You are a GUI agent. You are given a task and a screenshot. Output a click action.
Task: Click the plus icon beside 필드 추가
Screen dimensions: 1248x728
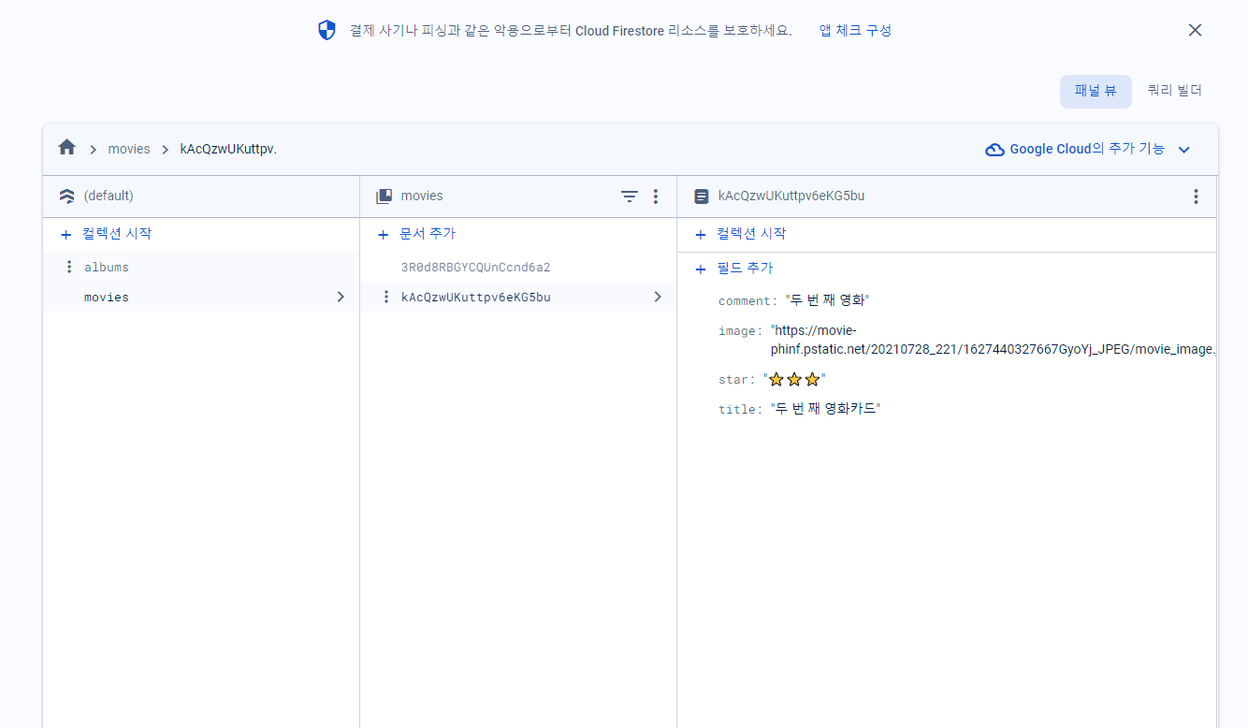(701, 269)
